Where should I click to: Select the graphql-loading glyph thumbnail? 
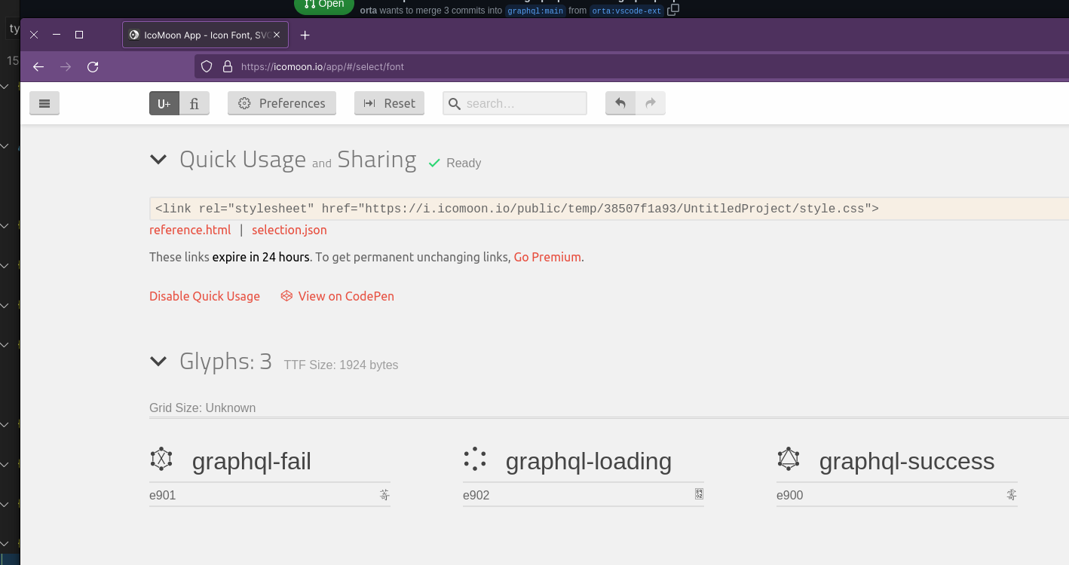[x=475, y=458]
